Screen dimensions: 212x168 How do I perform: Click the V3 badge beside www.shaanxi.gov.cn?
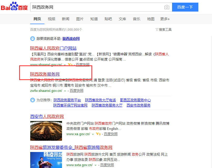point(70,65)
